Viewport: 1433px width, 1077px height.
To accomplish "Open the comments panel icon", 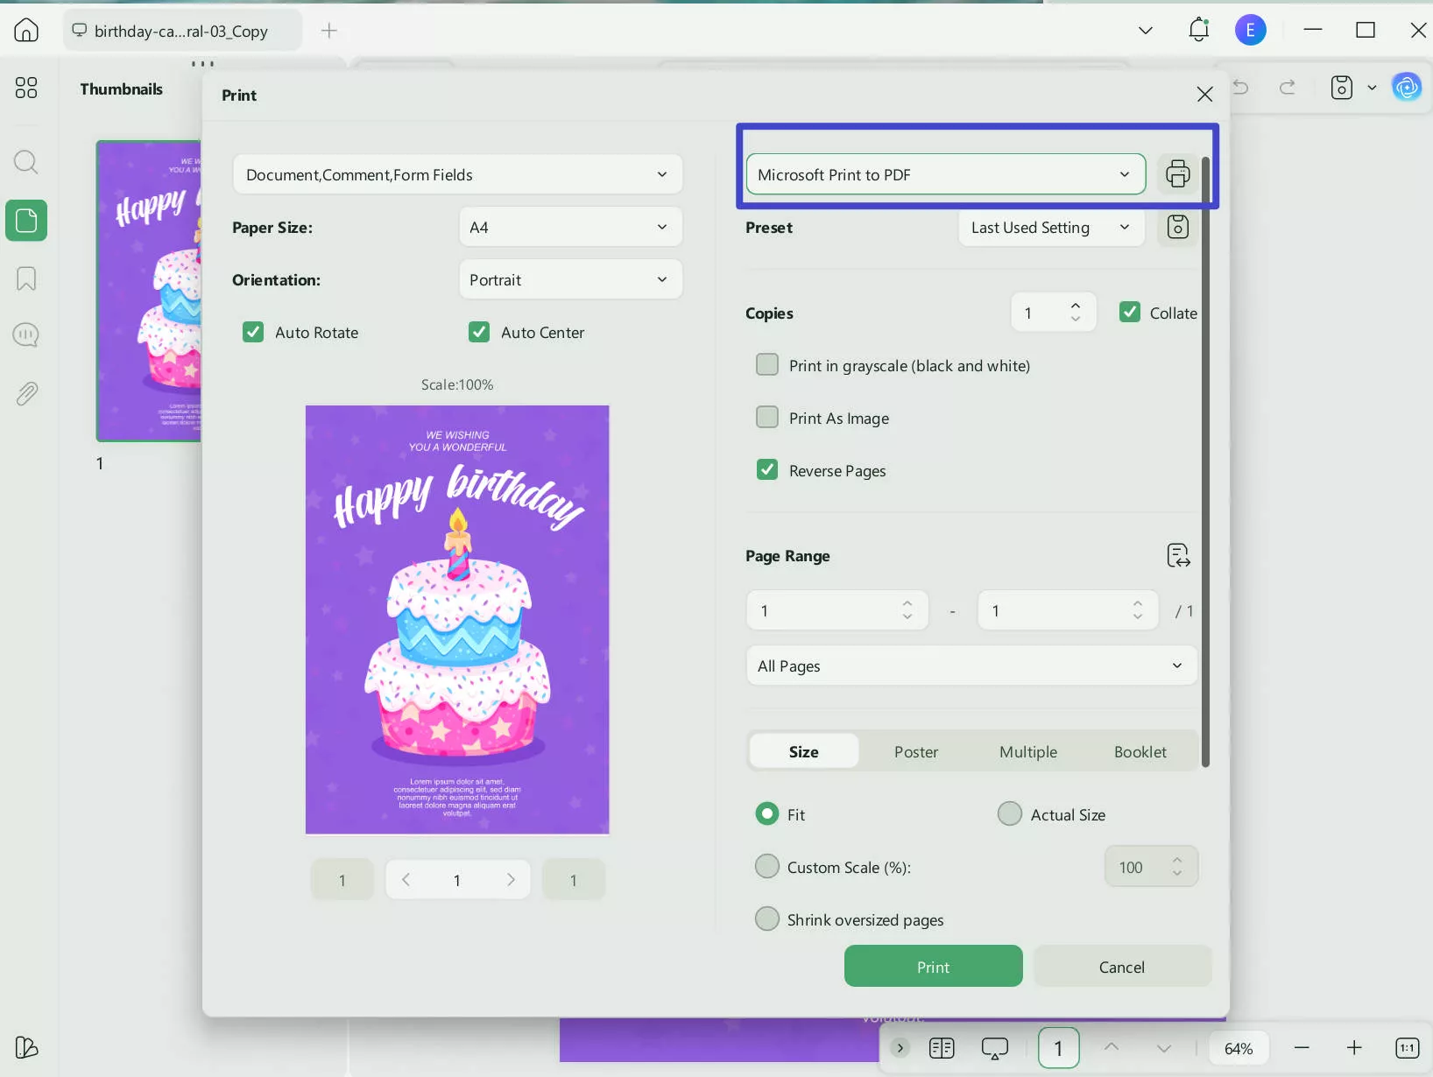I will click(26, 335).
